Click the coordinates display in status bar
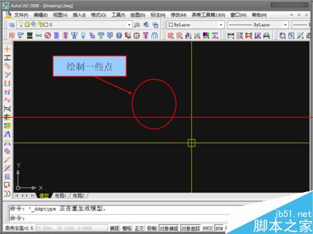 [71, 228]
